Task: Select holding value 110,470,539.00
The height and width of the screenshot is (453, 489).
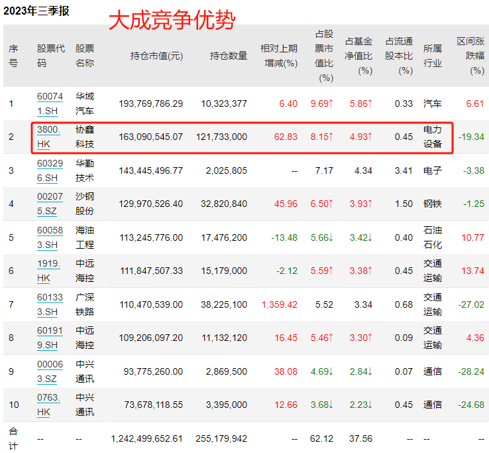Action: pyautogui.click(x=151, y=304)
